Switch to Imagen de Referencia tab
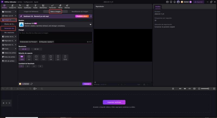The width and height of the screenshot is (217, 118). click(31, 12)
